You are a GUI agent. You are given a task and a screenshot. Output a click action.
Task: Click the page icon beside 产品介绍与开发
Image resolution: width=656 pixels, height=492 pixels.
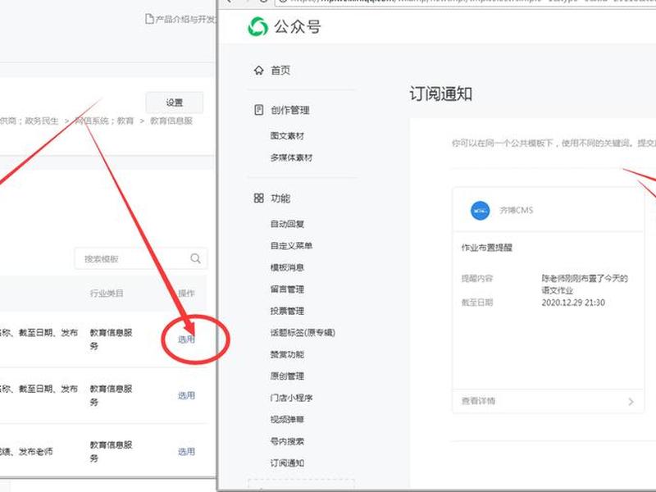coord(149,19)
